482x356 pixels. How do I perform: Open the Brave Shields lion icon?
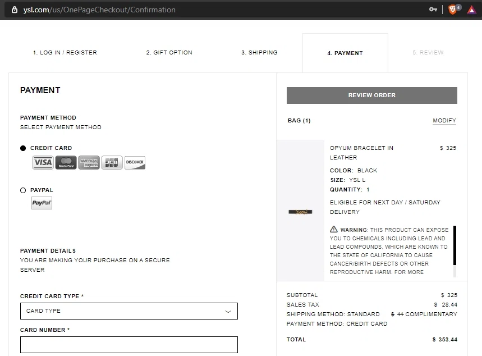[x=452, y=10]
